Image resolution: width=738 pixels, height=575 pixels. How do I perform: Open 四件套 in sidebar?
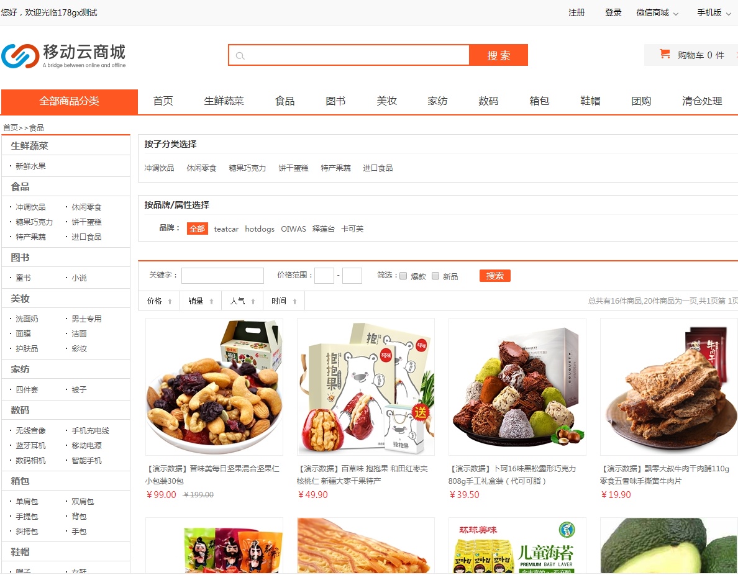[27, 389]
